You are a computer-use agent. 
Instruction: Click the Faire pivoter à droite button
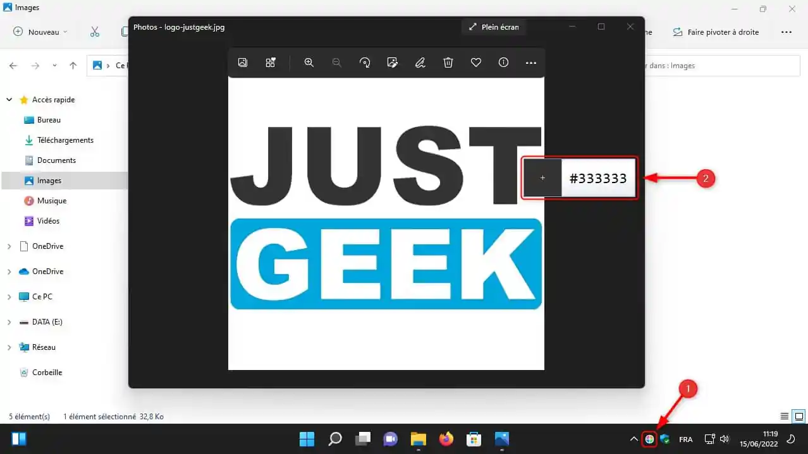click(716, 32)
